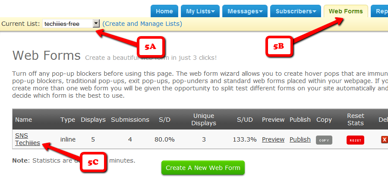This screenshot has height=182, width=388.
Task: Click the Submissions column header
Action: click(x=130, y=120)
